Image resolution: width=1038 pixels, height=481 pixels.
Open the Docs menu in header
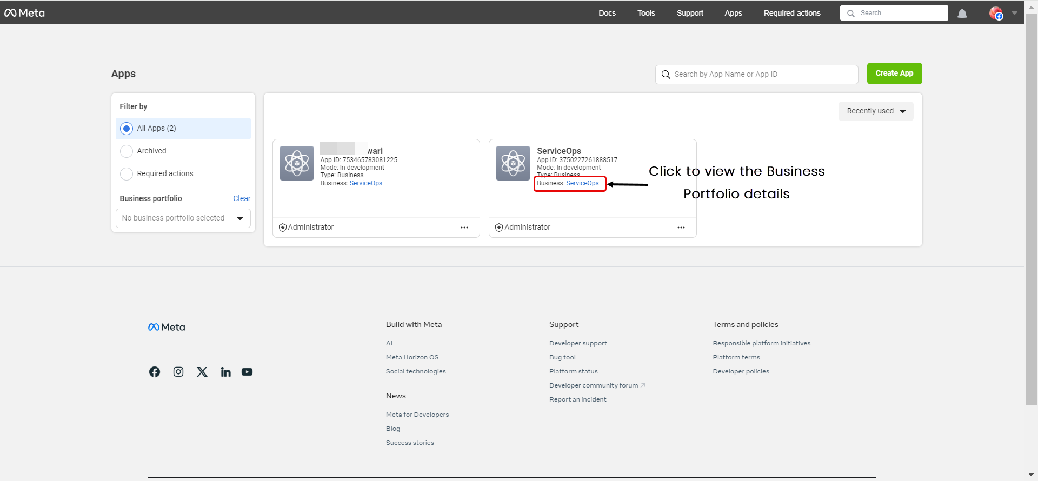click(607, 14)
